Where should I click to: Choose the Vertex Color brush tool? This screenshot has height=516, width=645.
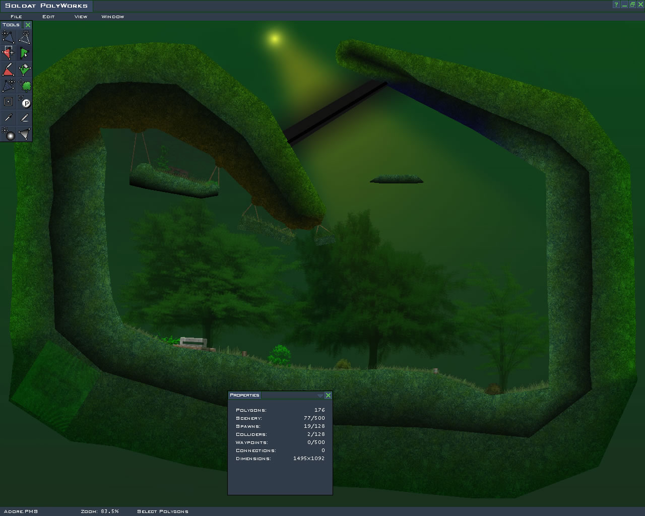pos(8,69)
